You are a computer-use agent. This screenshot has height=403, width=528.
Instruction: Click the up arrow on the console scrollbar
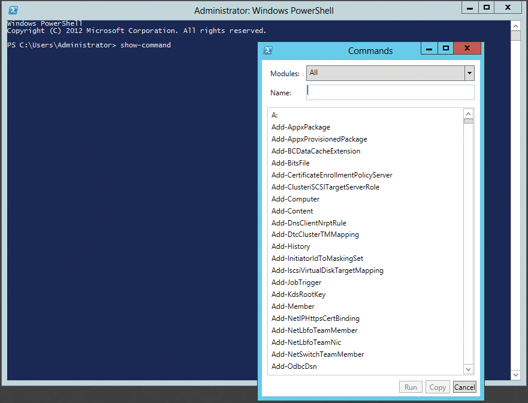515,25
